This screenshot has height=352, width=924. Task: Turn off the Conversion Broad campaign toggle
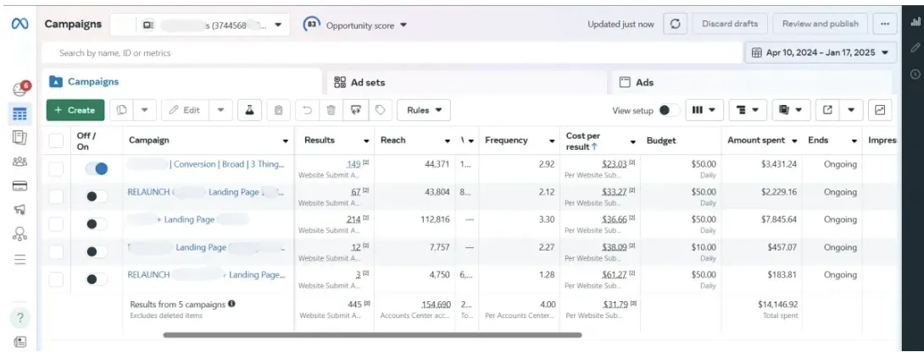[97, 169]
